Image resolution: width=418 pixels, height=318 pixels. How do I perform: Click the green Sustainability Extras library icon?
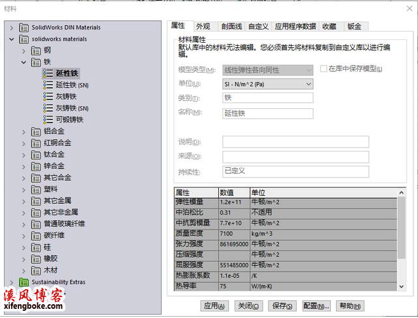pos(24,282)
